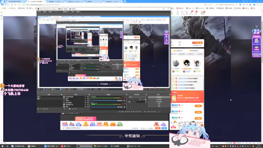The width and height of the screenshot is (263, 148).
Task: Move the scene down in the Scenes list
Action: (x=47, y=109)
